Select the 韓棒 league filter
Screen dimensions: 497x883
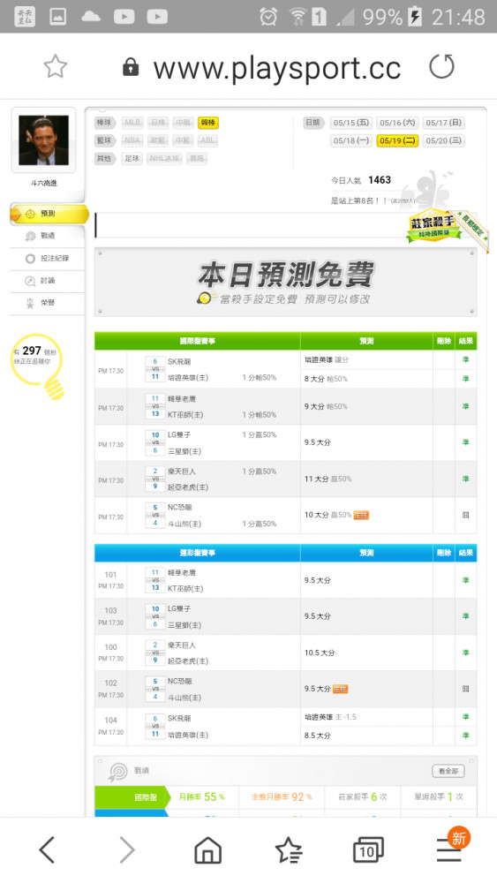coord(208,122)
